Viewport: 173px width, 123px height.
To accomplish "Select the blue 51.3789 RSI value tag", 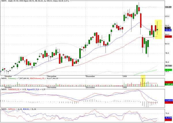I will [168, 118].
